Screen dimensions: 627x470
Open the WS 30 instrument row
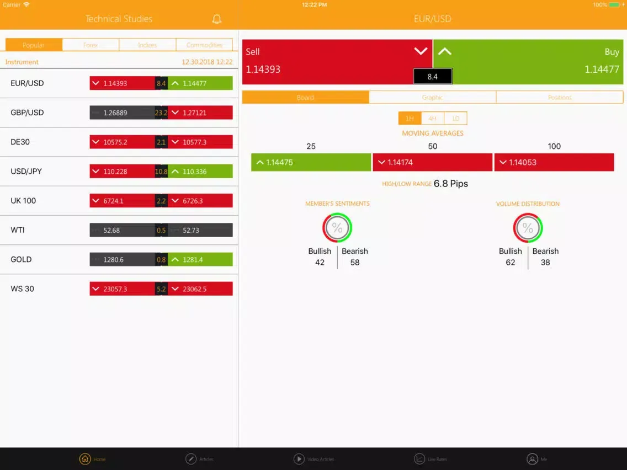click(x=119, y=289)
